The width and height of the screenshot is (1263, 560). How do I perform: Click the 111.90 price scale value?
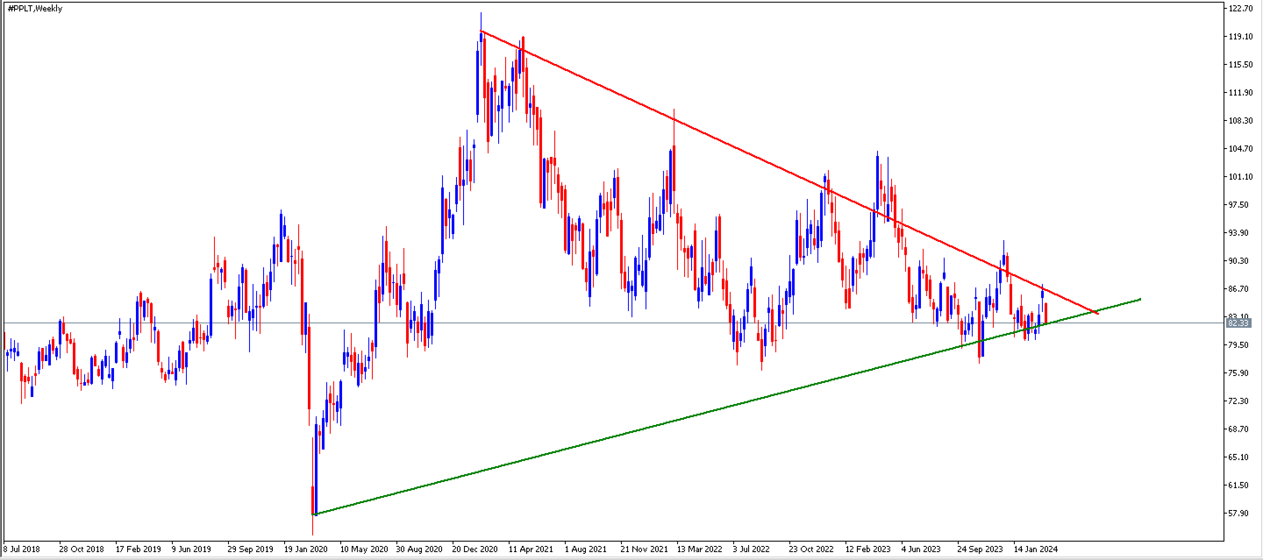[1241, 92]
